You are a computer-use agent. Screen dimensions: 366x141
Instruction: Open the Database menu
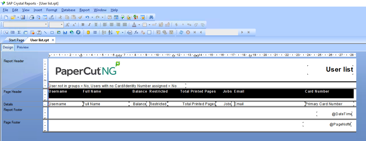pyautogui.click(x=68, y=10)
